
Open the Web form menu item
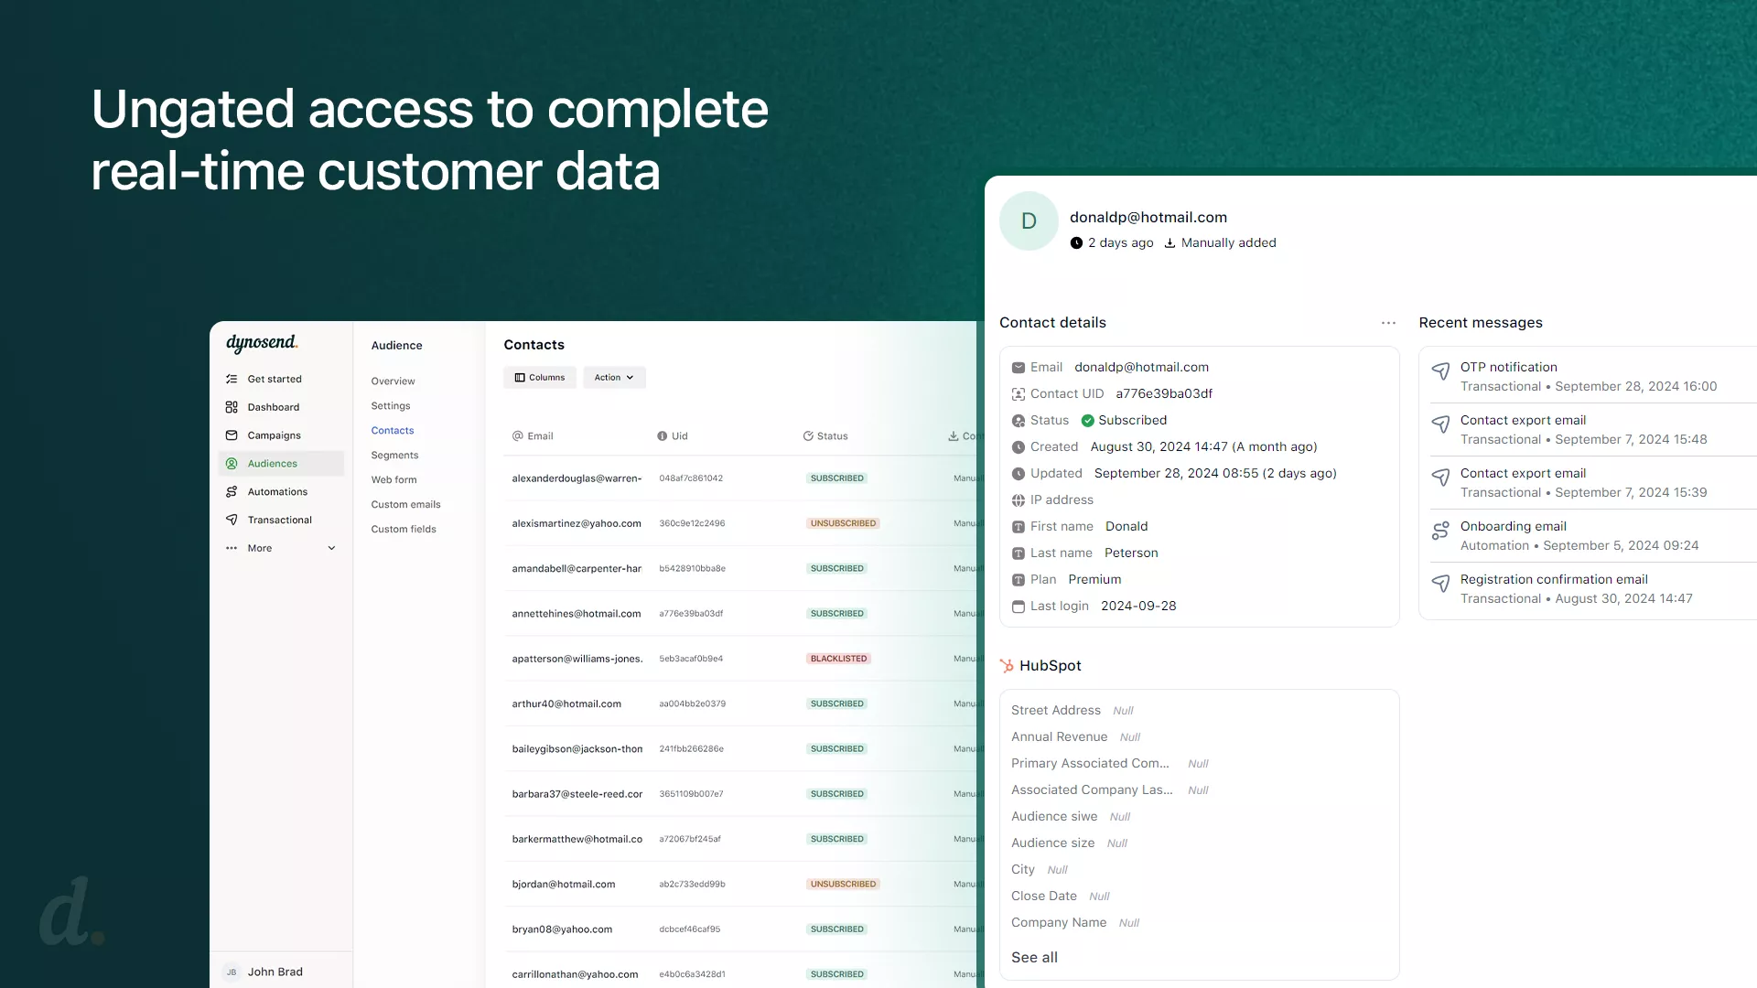[x=393, y=480]
